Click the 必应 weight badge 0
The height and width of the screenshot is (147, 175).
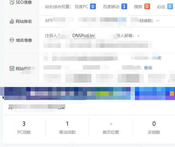[170, 7]
